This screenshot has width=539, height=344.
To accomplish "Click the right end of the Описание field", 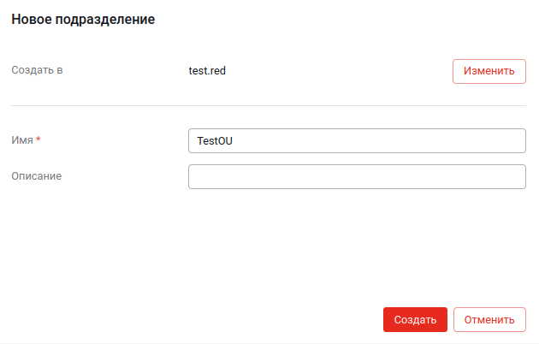I will coord(513,176).
